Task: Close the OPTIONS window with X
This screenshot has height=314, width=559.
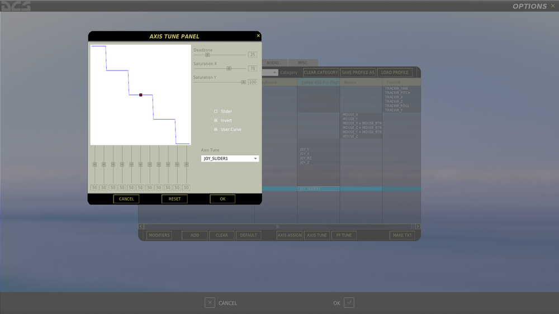Action: coord(553,6)
